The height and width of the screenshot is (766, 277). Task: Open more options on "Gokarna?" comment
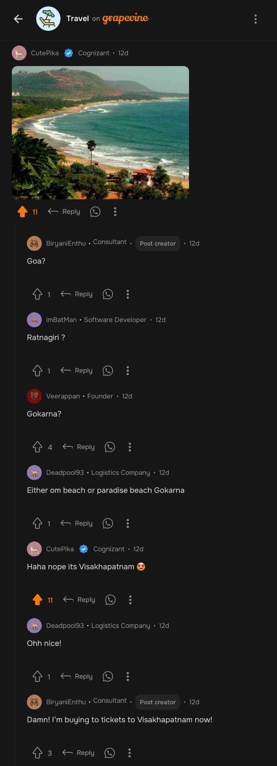click(x=130, y=447)
